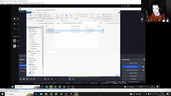The width and height of the screenshot is (171, 96).
Task: Undock the Steuerung panel icon
Action: click(144, 59)
